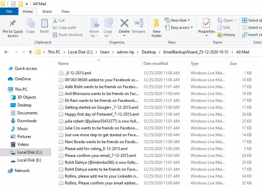Open the Easy access dropdown
Viewport: 262px width, 188px height.
click(179, 28)
